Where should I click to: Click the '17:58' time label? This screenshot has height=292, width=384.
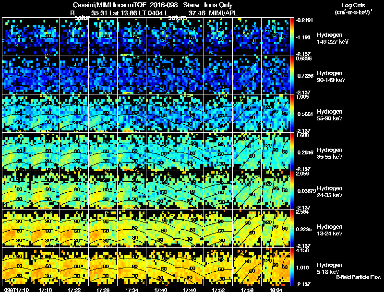pyautogui.click(x=247, y=290)
